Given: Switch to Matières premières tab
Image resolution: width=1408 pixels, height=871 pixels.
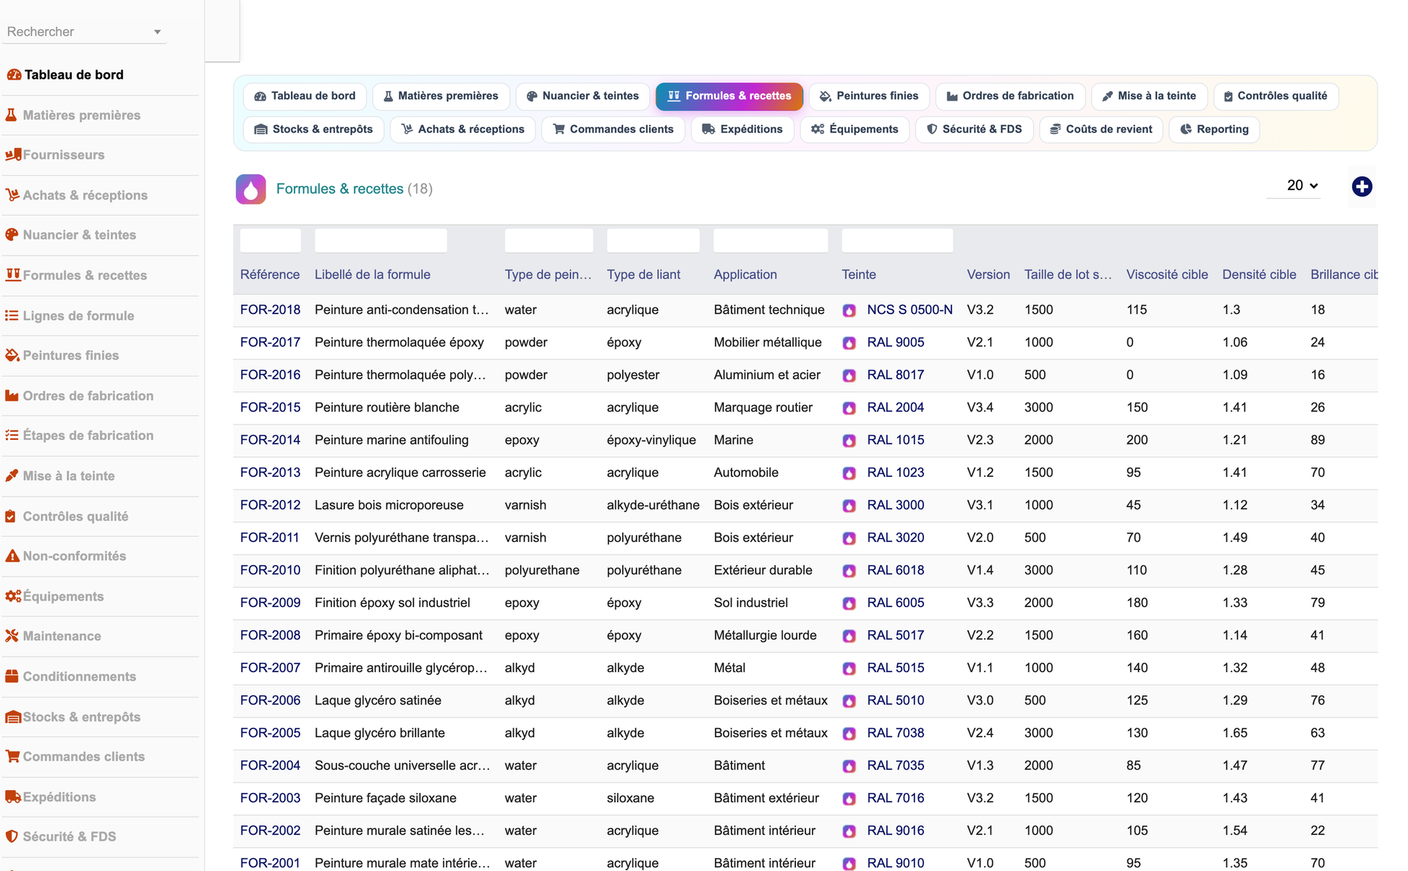Looking at the screenshot, I should [x=441, y=96].
